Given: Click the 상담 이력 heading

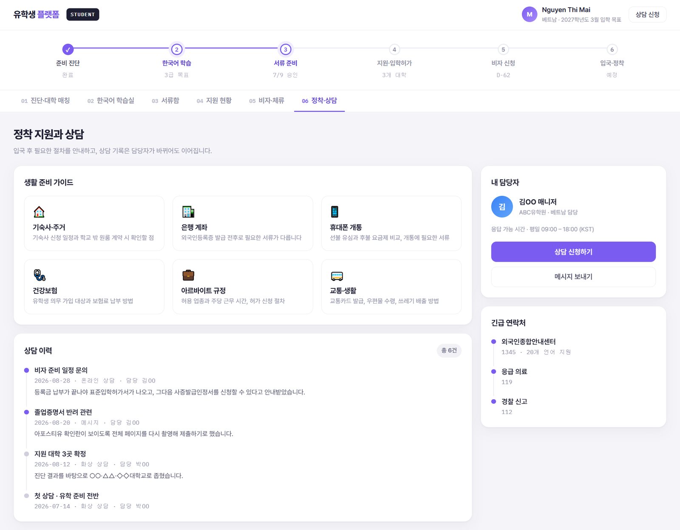Looking at the screenshot, I should pos(38,350).
